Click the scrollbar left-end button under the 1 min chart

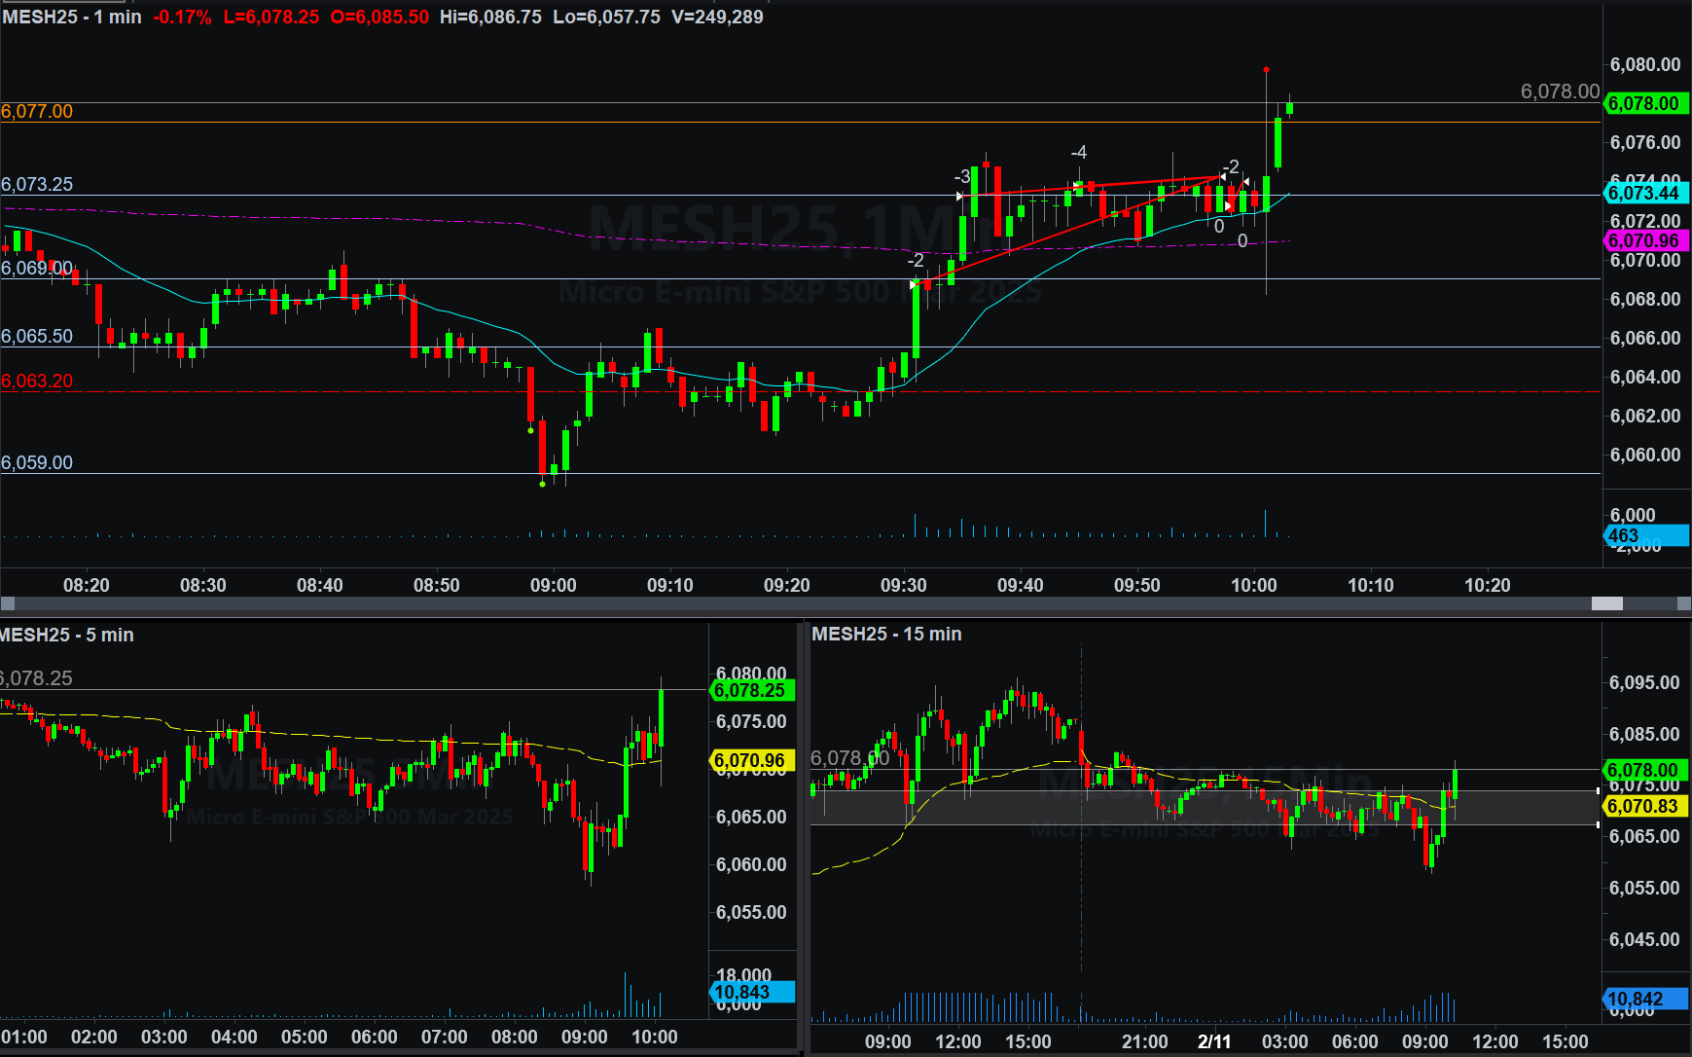(x=7, y=603)
